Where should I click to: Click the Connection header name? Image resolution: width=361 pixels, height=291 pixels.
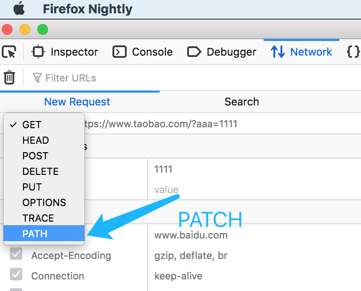click(57, 276)
